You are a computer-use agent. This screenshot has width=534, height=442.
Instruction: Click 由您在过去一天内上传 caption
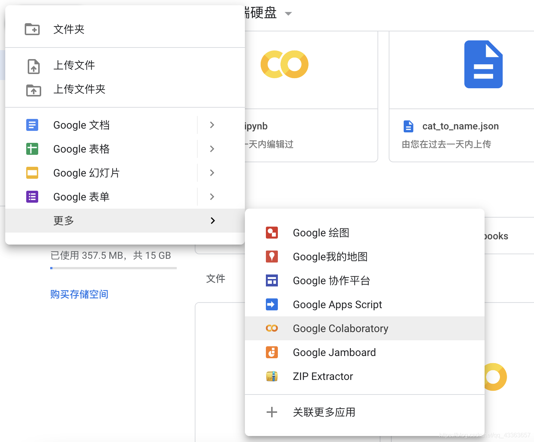[446, 144]
